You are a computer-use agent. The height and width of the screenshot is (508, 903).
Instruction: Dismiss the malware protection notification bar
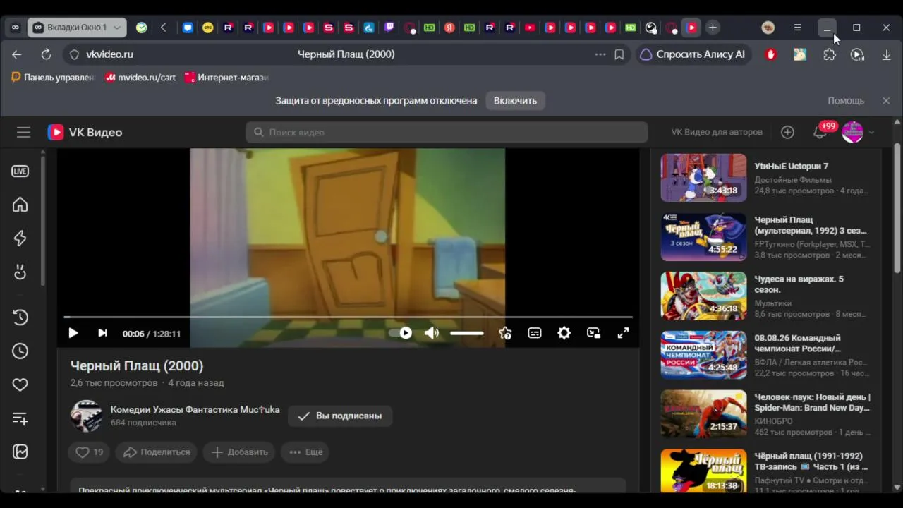pyautogui.click(x=886, y=101)
